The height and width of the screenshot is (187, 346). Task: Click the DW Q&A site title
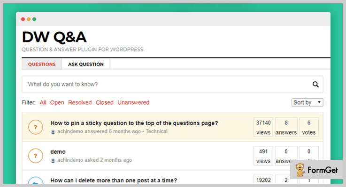54,37
